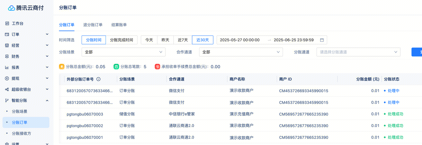Open the 分账通道 select box
Image resolution: width=422 pixels, height=145 pixels.
click(x=358, y=52)
